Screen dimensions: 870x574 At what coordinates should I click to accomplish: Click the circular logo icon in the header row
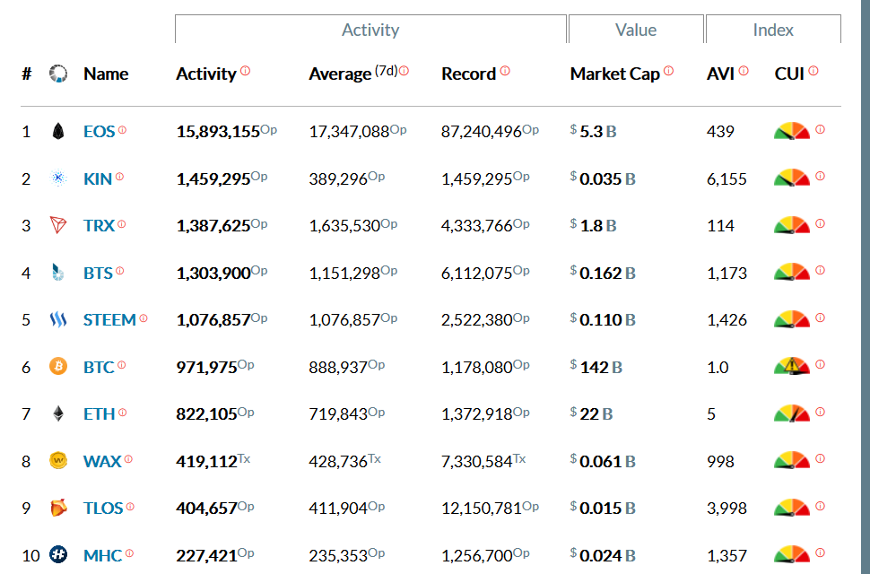pyautogui.click(x=58, y=74)
